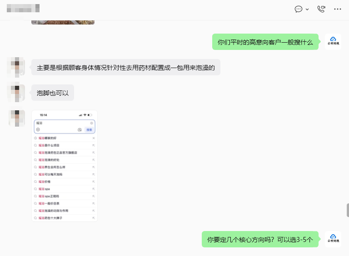The image size is (349, 256).
Task: Expand the chevron beside the chat bubble icon
Action: (x=307, y=10)
